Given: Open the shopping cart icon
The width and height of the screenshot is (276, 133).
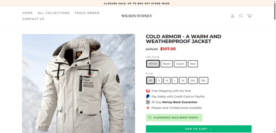Looking at the screenshot, I should [x=249, y=16].
